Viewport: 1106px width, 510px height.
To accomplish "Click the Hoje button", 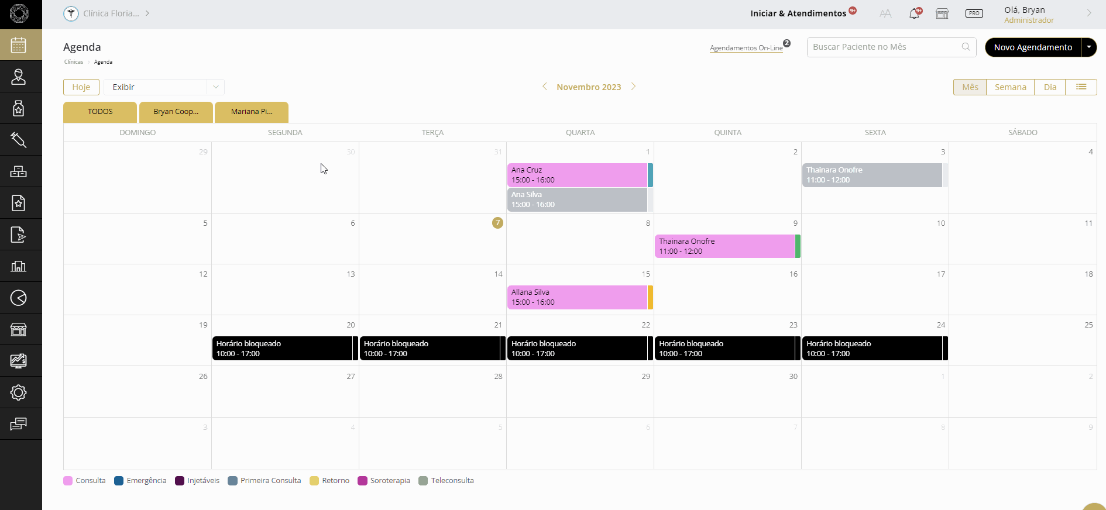I will coord(81,87).
